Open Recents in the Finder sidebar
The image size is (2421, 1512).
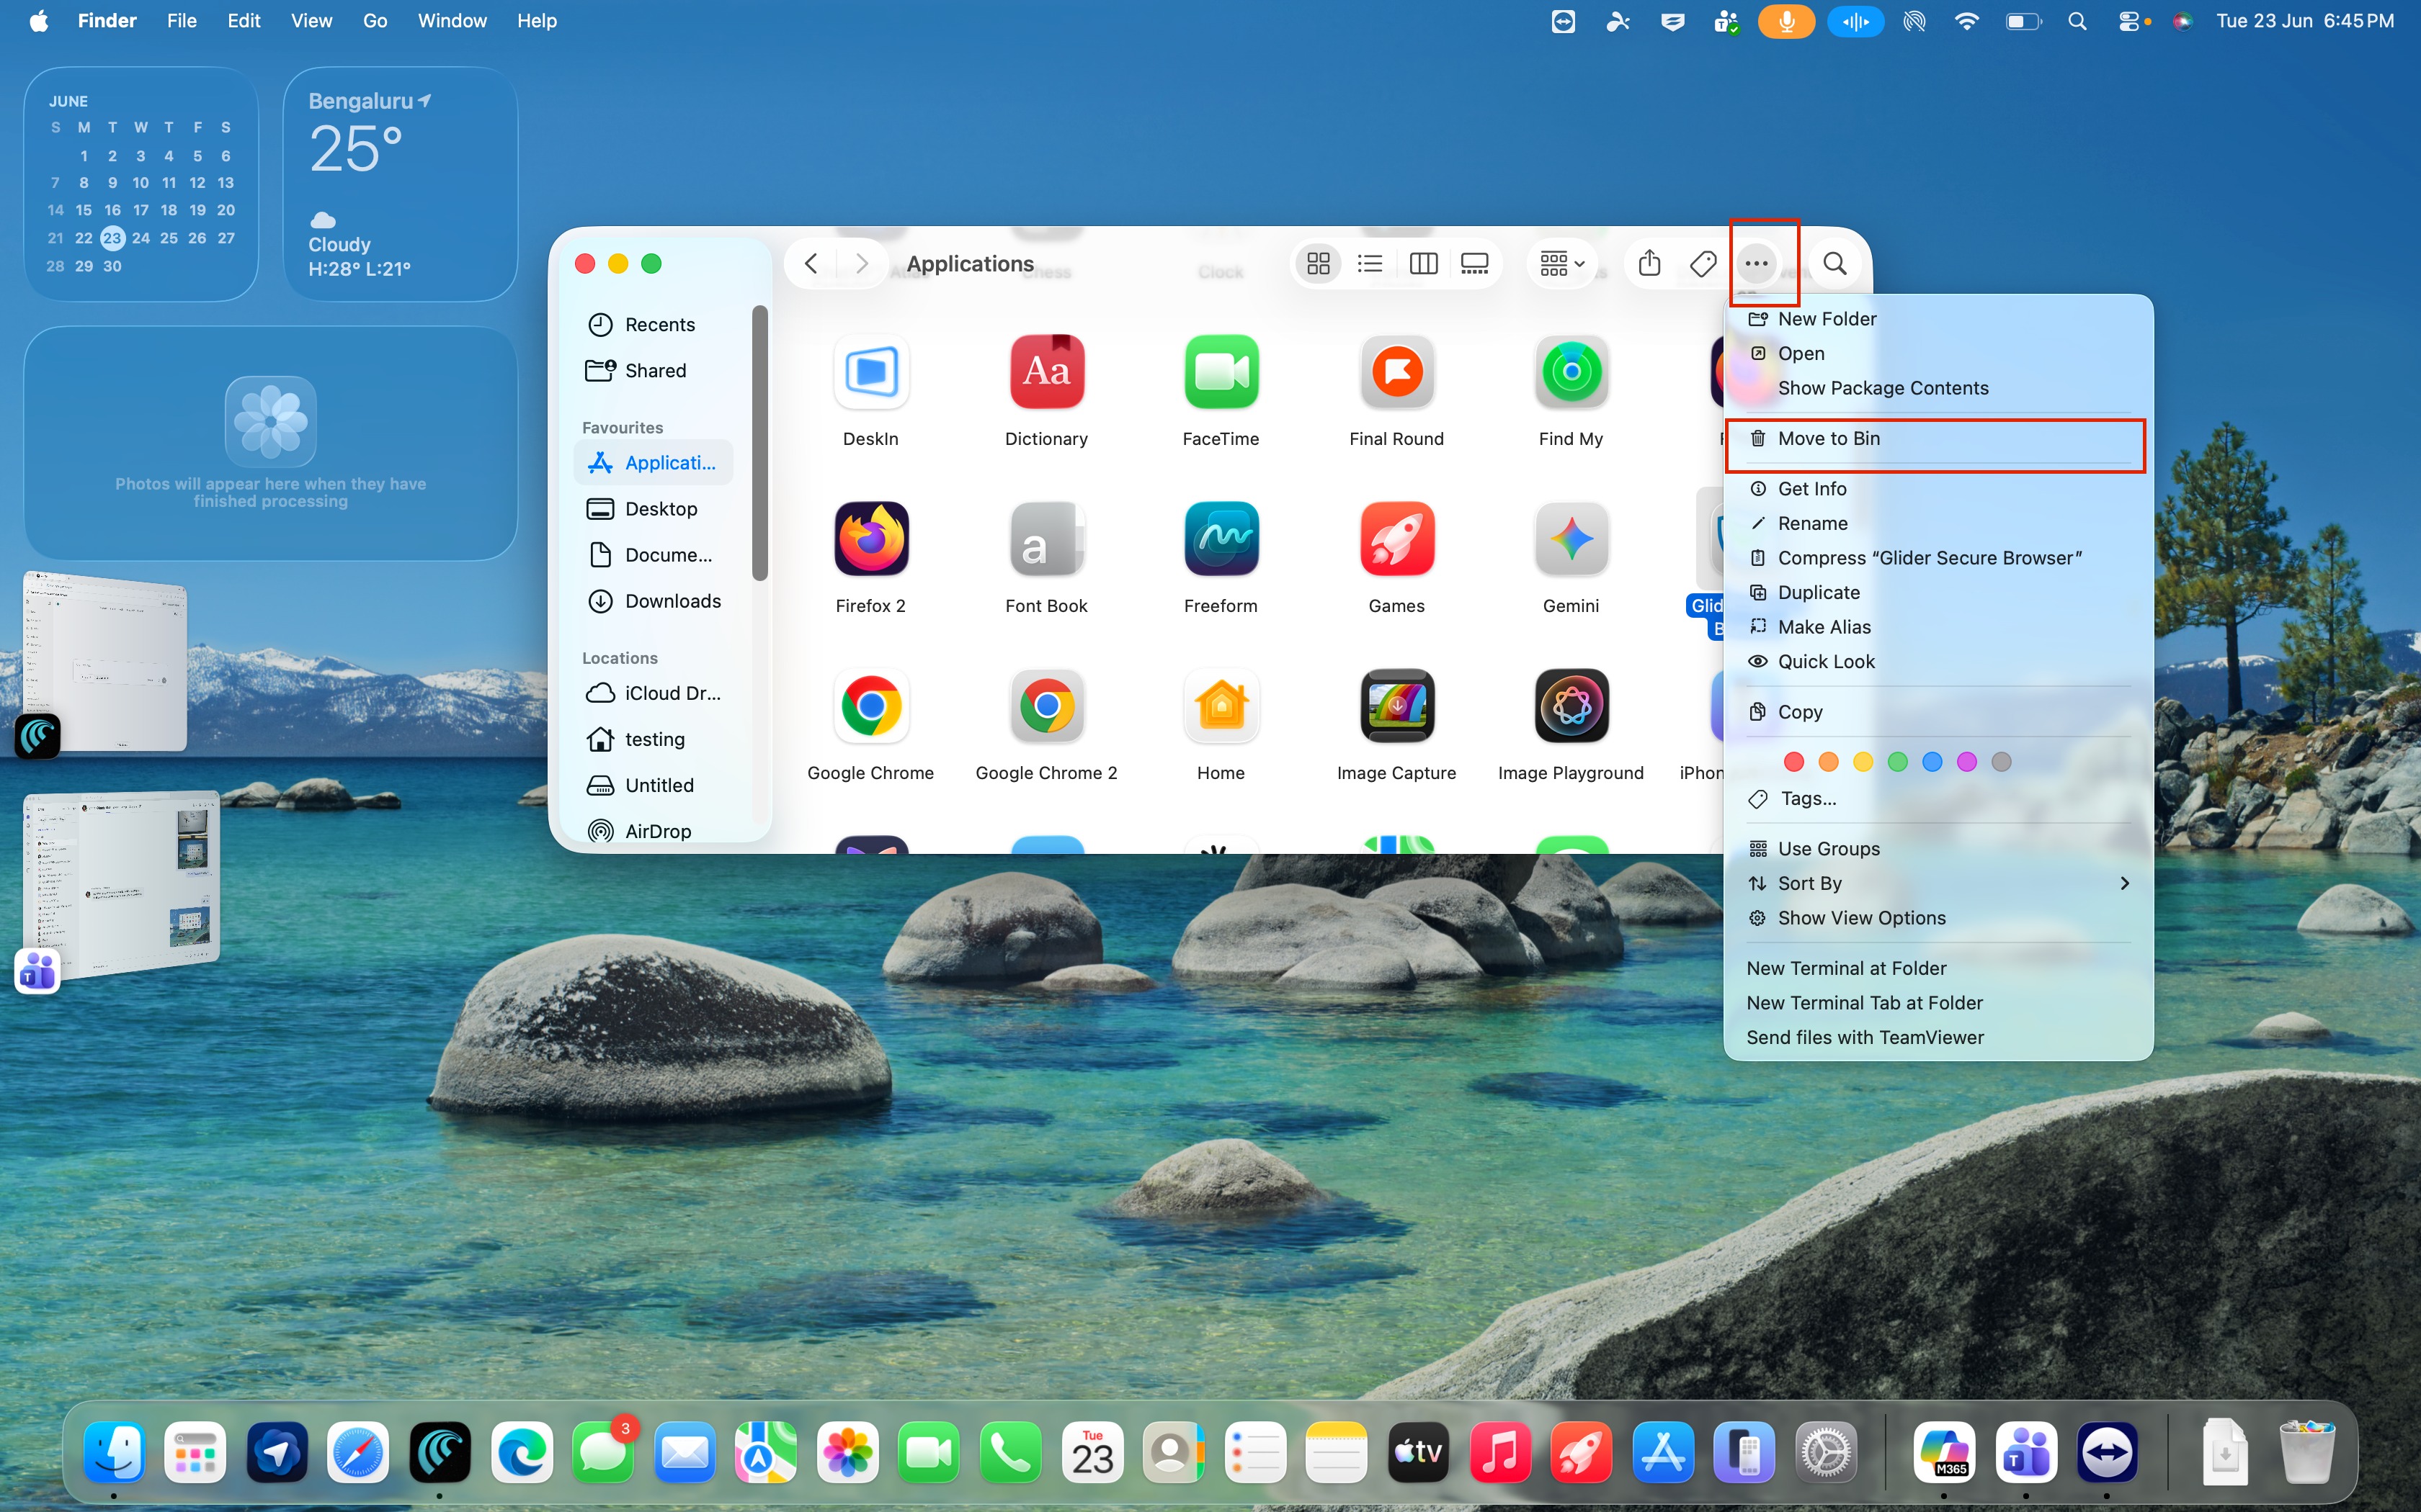[x=654, y=325]
